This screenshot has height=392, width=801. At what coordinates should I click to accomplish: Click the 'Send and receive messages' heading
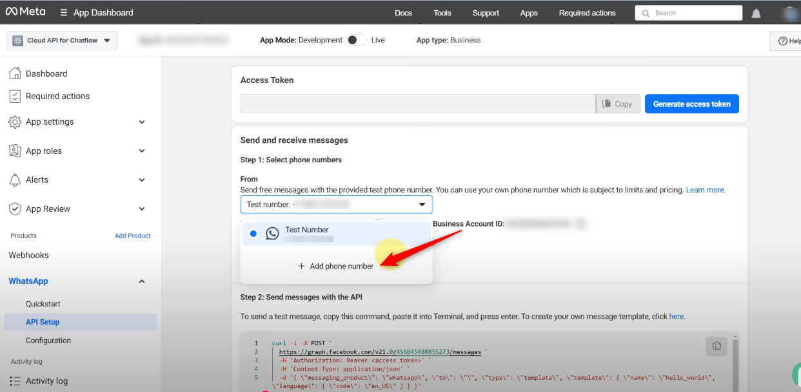[x=294, y=140]
